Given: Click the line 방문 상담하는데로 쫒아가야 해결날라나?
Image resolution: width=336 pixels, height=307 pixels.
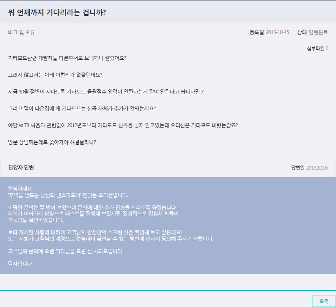Looking at the screenshot, I should point(52,142).
